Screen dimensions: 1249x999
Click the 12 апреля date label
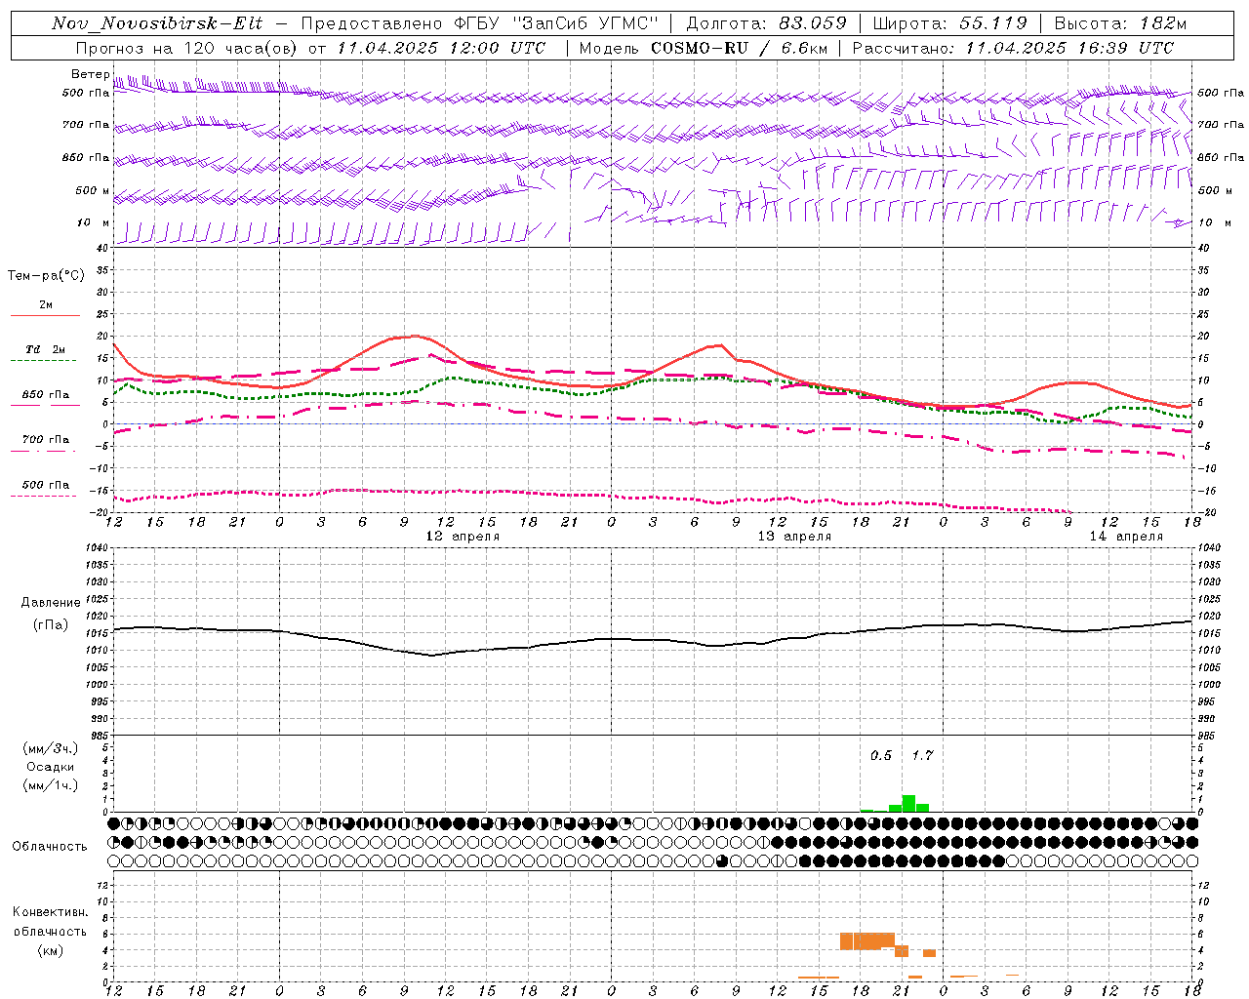click(463, 537)
